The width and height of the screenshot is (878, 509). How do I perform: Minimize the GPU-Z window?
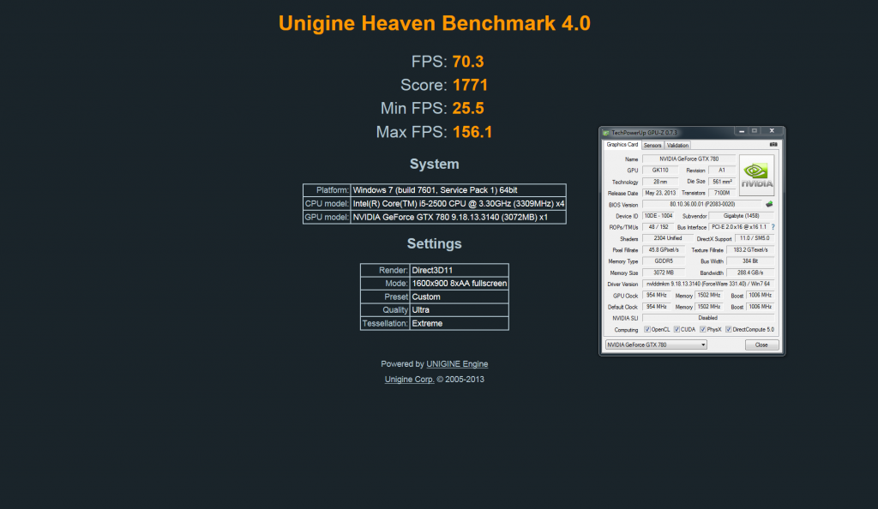tap(740, 132)
